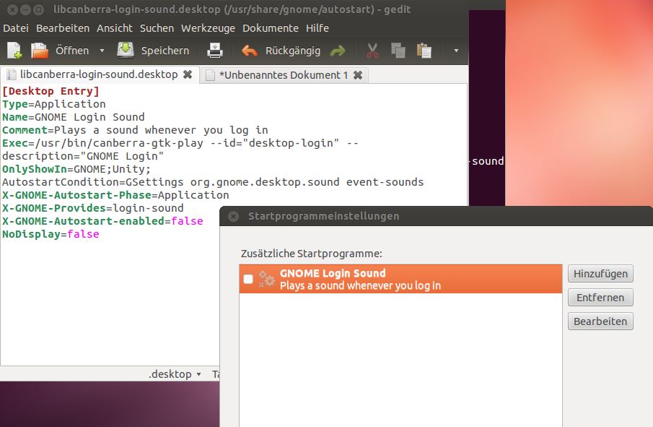Expand the Öffnen recent files arrow
The height and width of the screenshot is (427, 653).
[x=102, y=51]
